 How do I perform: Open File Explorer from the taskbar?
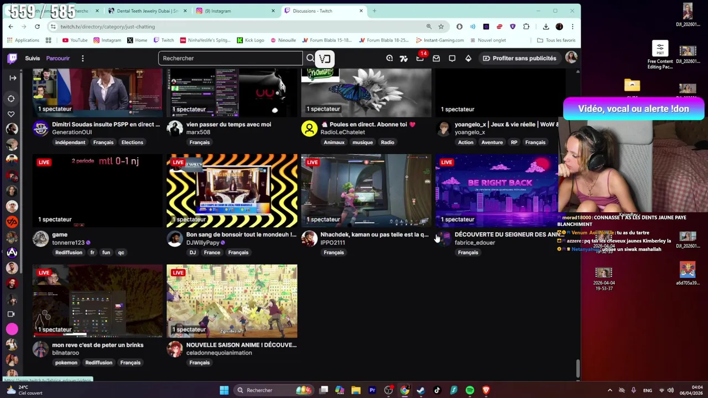click(356, 390)
